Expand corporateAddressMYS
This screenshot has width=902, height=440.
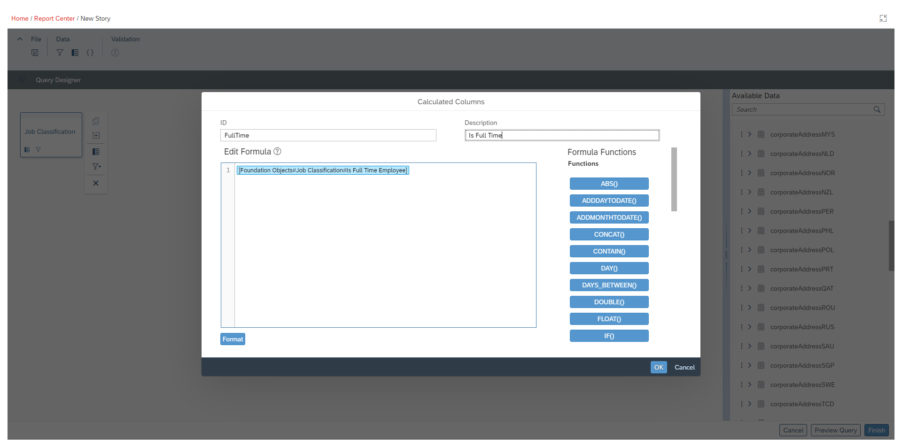coord(750,134)
